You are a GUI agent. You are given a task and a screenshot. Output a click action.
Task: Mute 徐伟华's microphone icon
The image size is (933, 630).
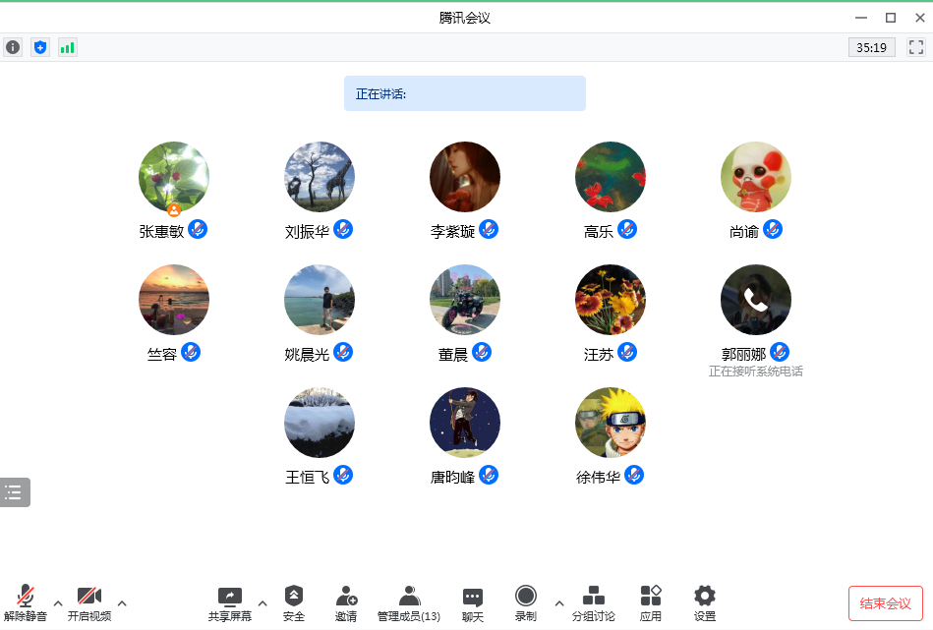click(x=634, y=475)
